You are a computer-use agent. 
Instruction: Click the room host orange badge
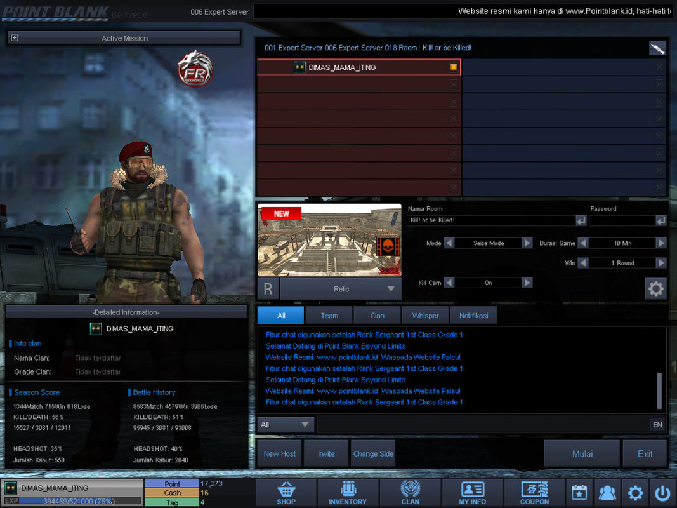(454, 67)
